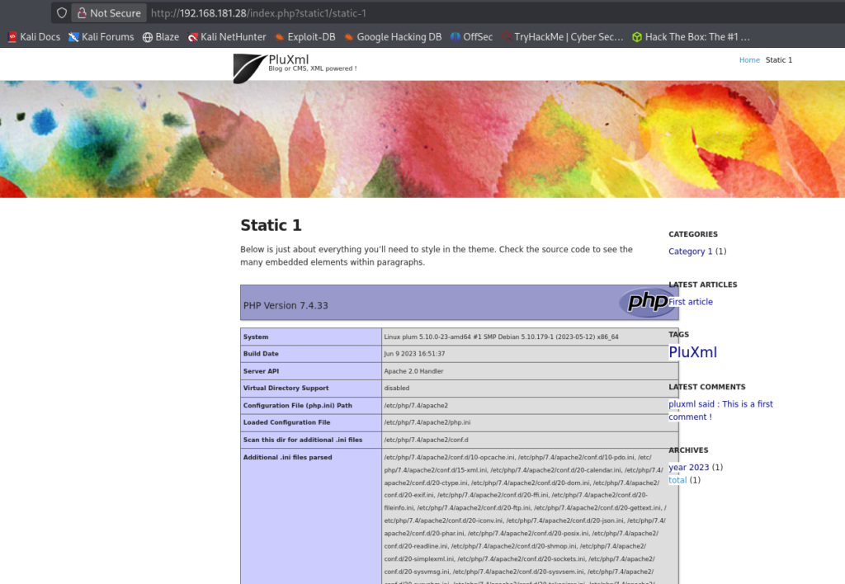The height and width of the screenshot is (584, 845).
Task: Open the Blaze bookmark
Action: (x=161, y=37)
